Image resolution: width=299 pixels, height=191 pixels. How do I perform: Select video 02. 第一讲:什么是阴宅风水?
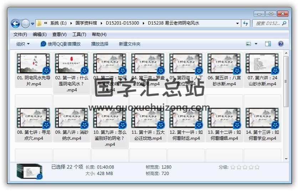pyautogui.click(x=72, y=73)
